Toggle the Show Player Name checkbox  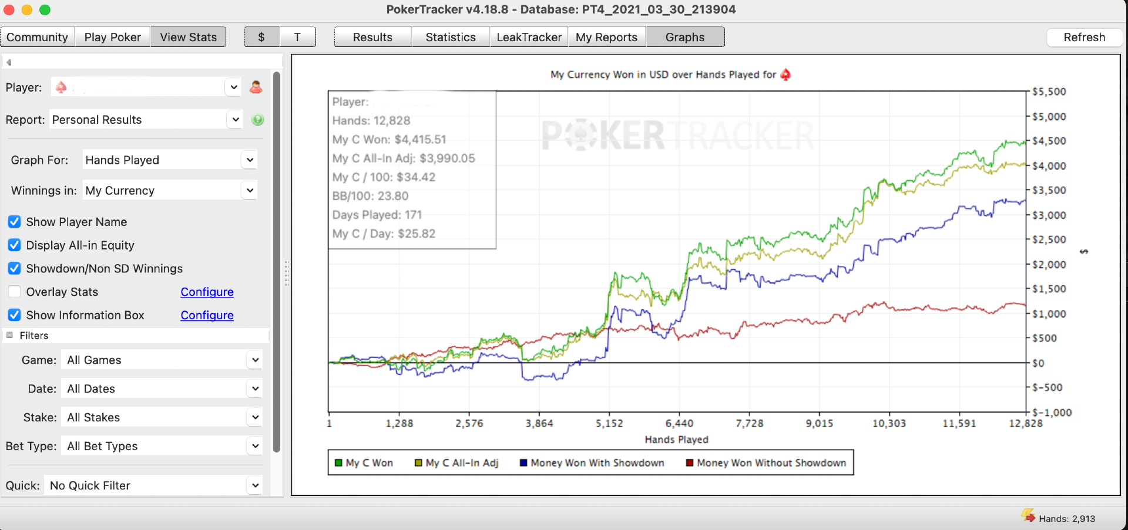click(15, 222)
